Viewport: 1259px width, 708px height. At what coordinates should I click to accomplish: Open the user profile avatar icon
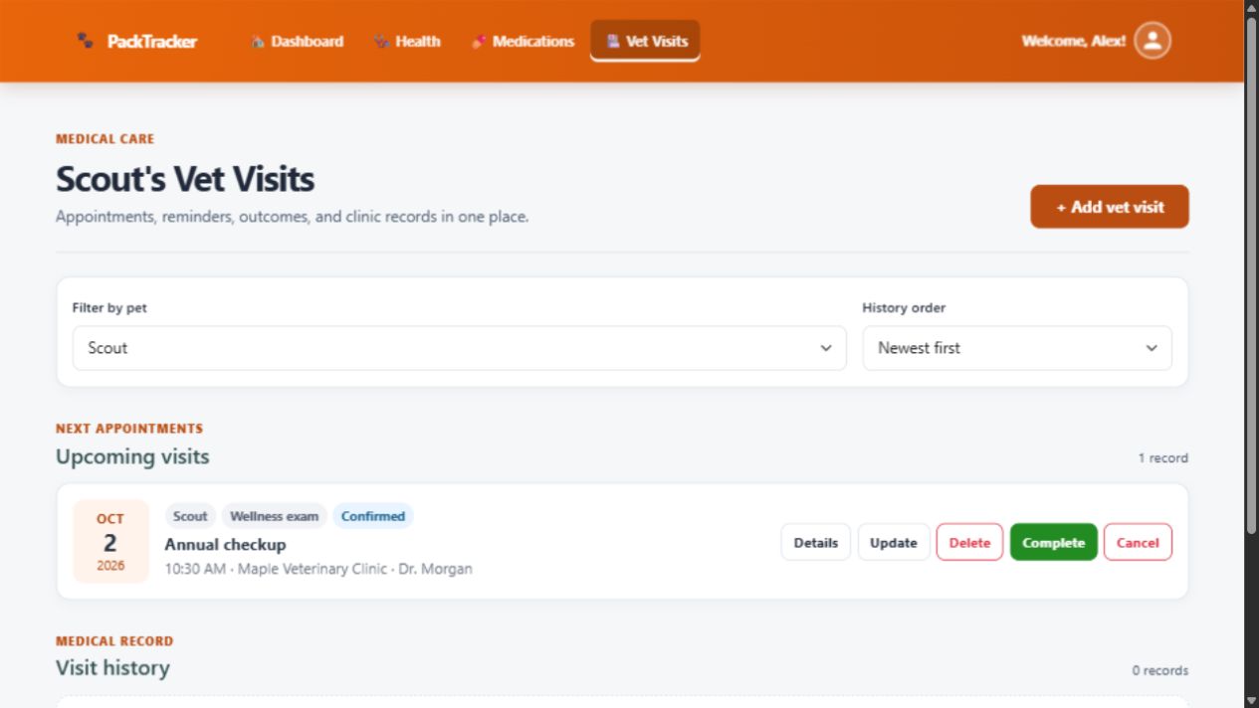(x=1153, y=41)
